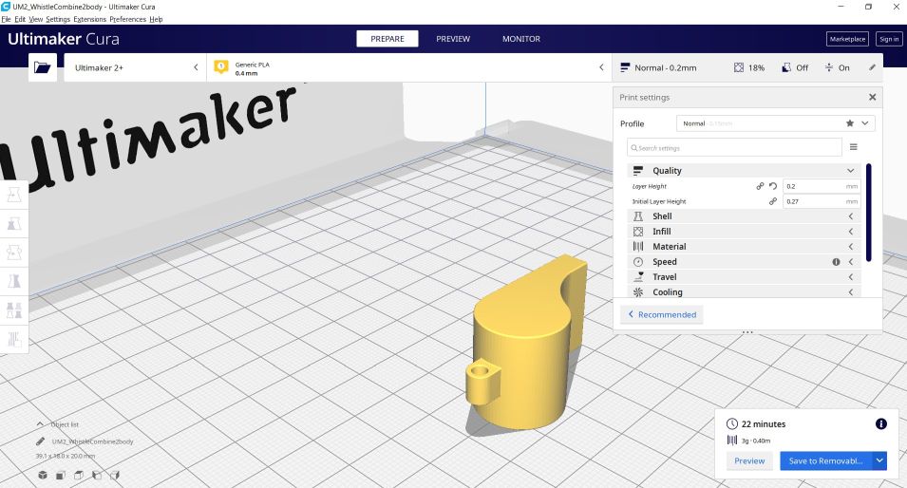
Task: Open settings visibility hamburger menu
Action: click(x=853, y=147)
